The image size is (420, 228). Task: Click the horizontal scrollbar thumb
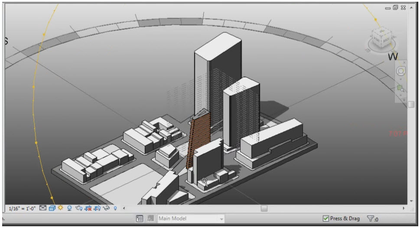pos(264,208)
